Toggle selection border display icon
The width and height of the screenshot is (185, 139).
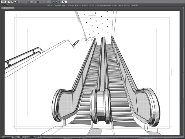point(48,2)
